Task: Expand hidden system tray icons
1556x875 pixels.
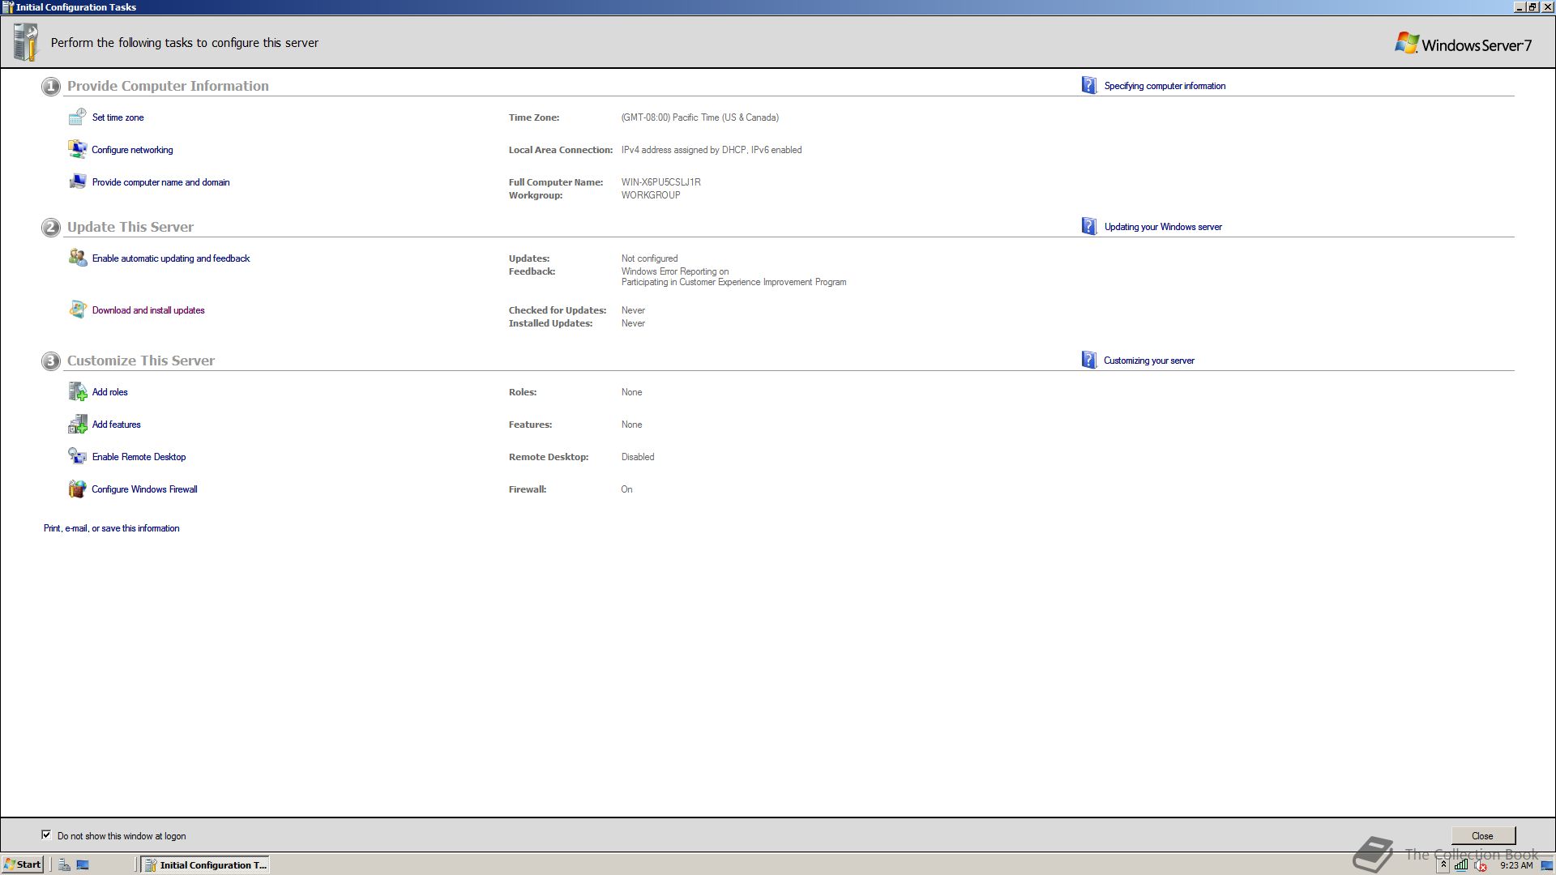Action: [x=1443, y=865]
